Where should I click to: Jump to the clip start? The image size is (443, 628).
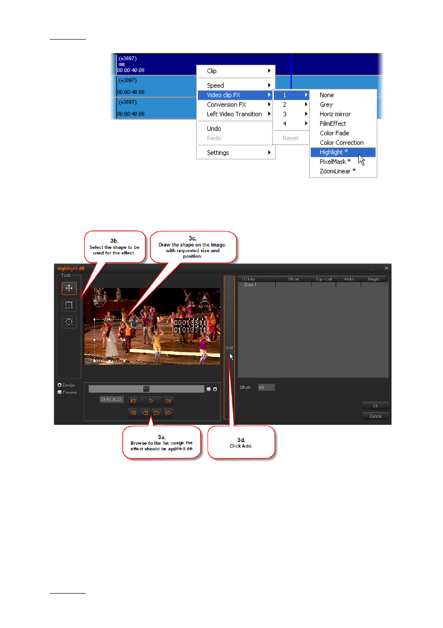click(133, 401)
